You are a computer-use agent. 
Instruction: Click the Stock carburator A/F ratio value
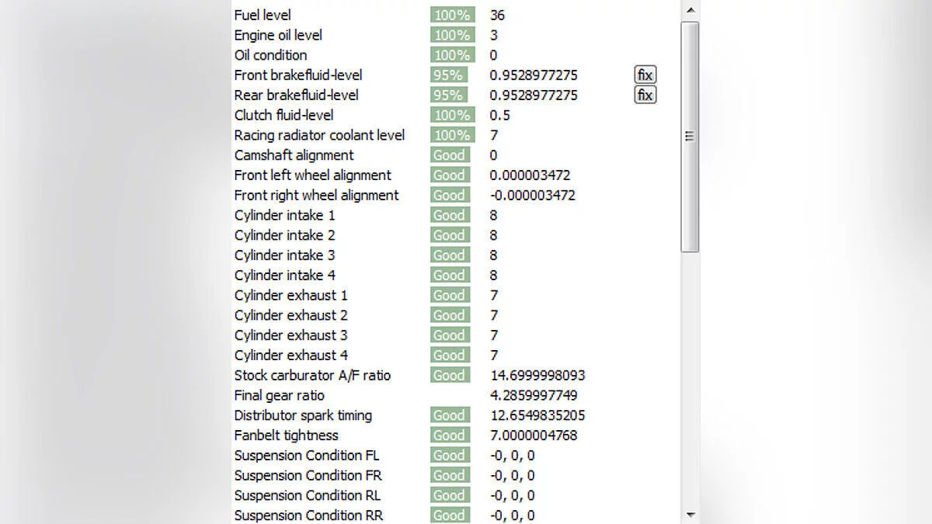click(537, 376)
